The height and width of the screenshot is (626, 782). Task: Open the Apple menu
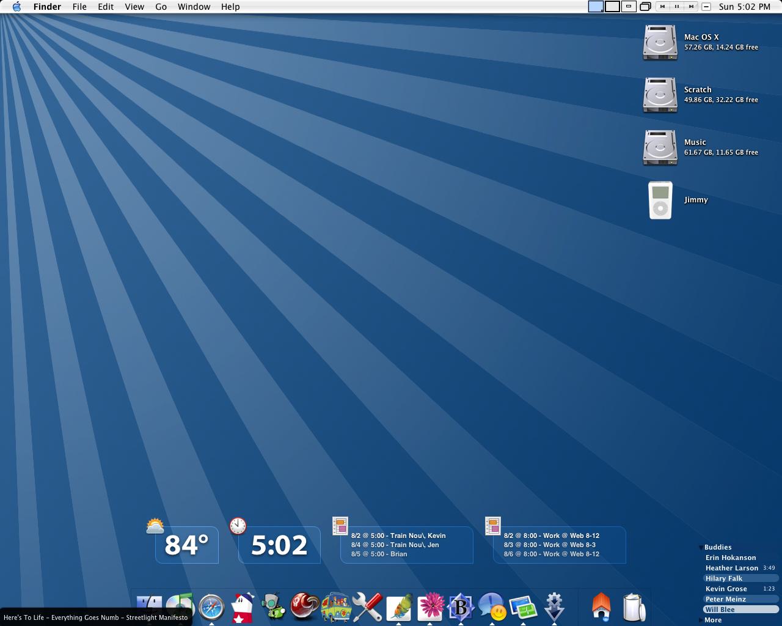(x=16, y=7)
